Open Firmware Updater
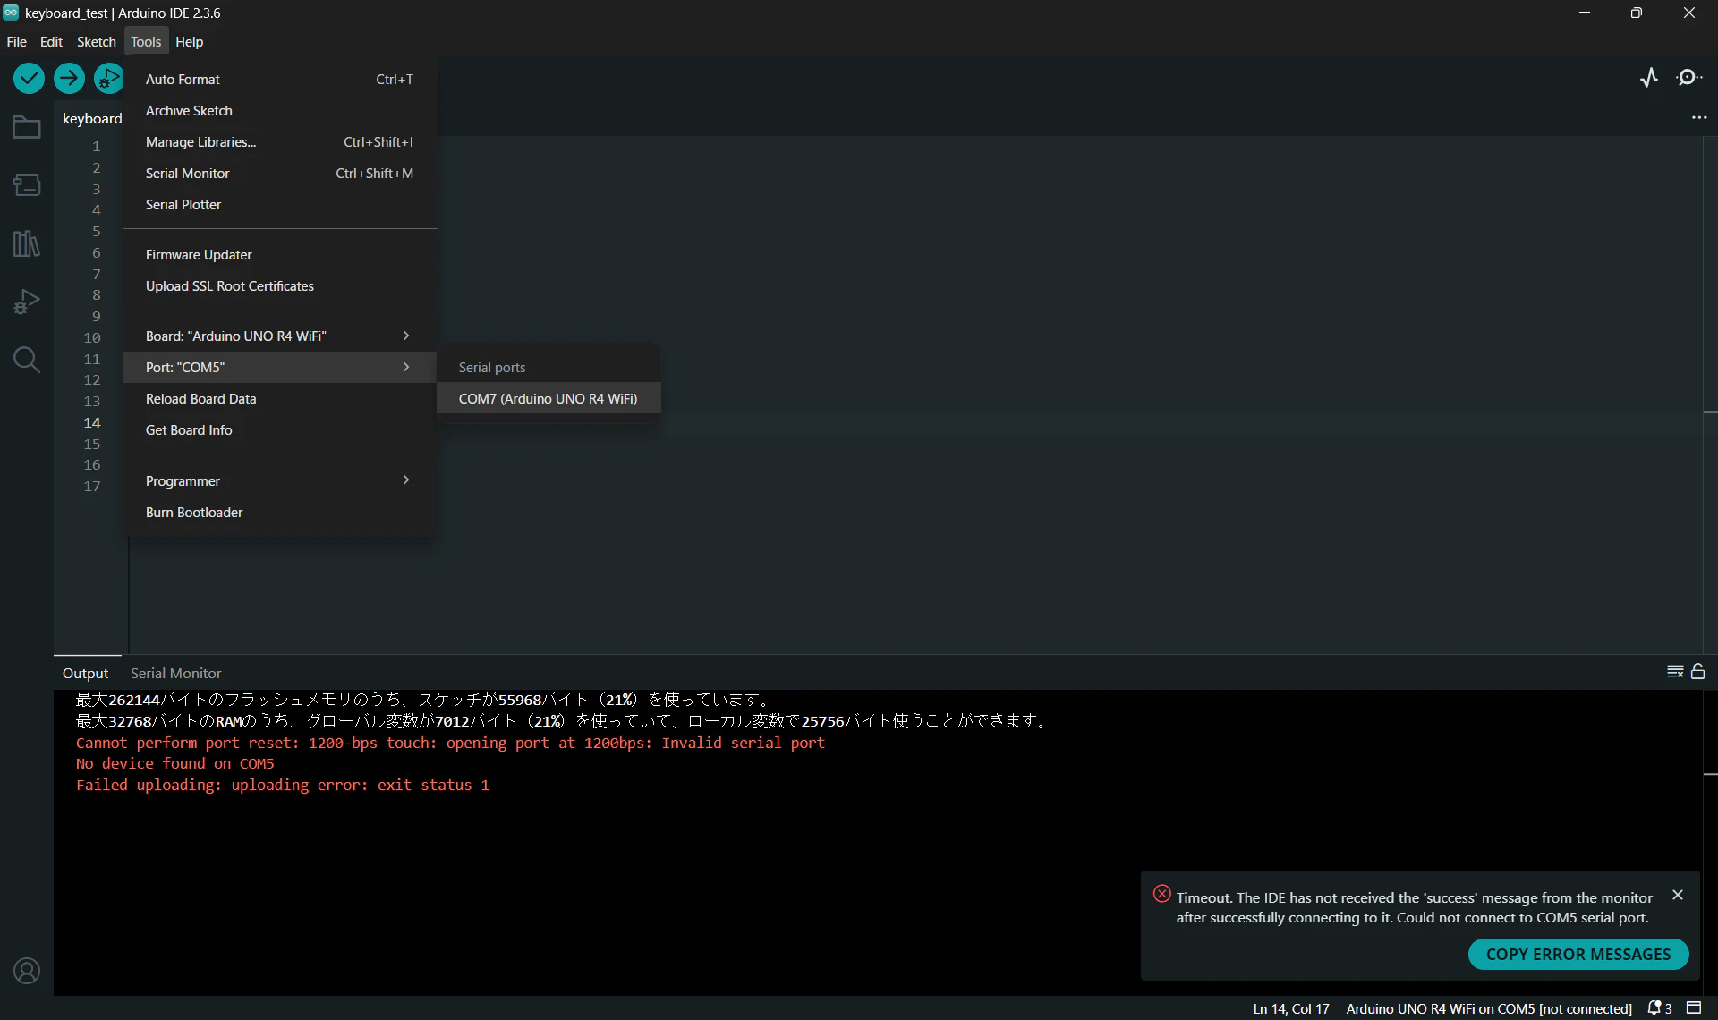 coord(280,255)
